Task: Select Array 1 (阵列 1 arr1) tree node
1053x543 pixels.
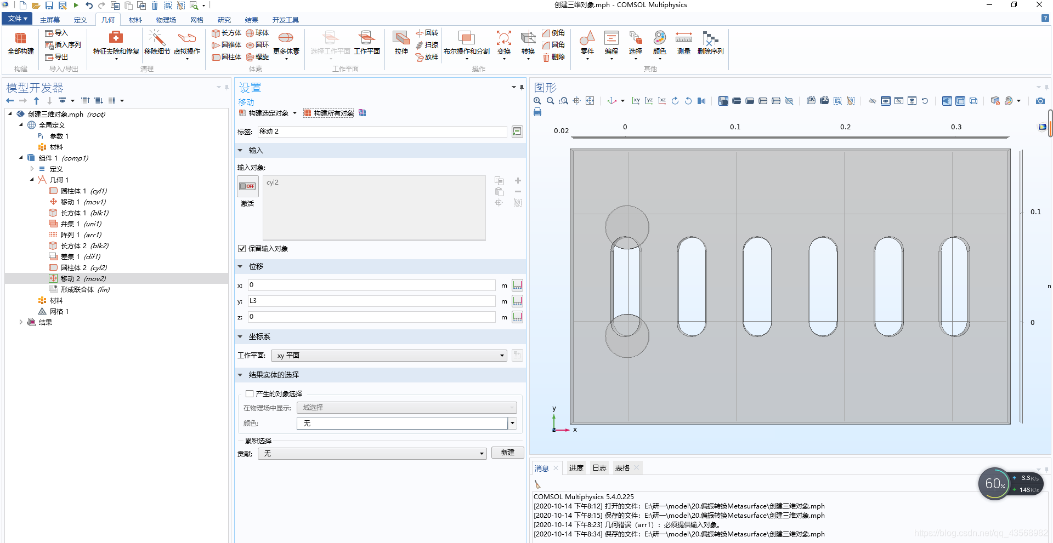Action: (x=75, y=235)
